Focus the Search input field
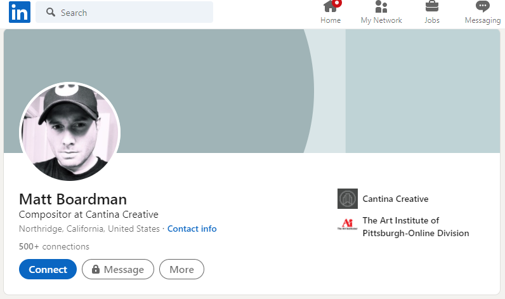Viewport: 505px width, 299px height. pos(124,12)
